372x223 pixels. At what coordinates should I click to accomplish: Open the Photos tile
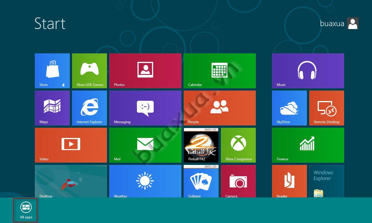(x=145, y=71)
